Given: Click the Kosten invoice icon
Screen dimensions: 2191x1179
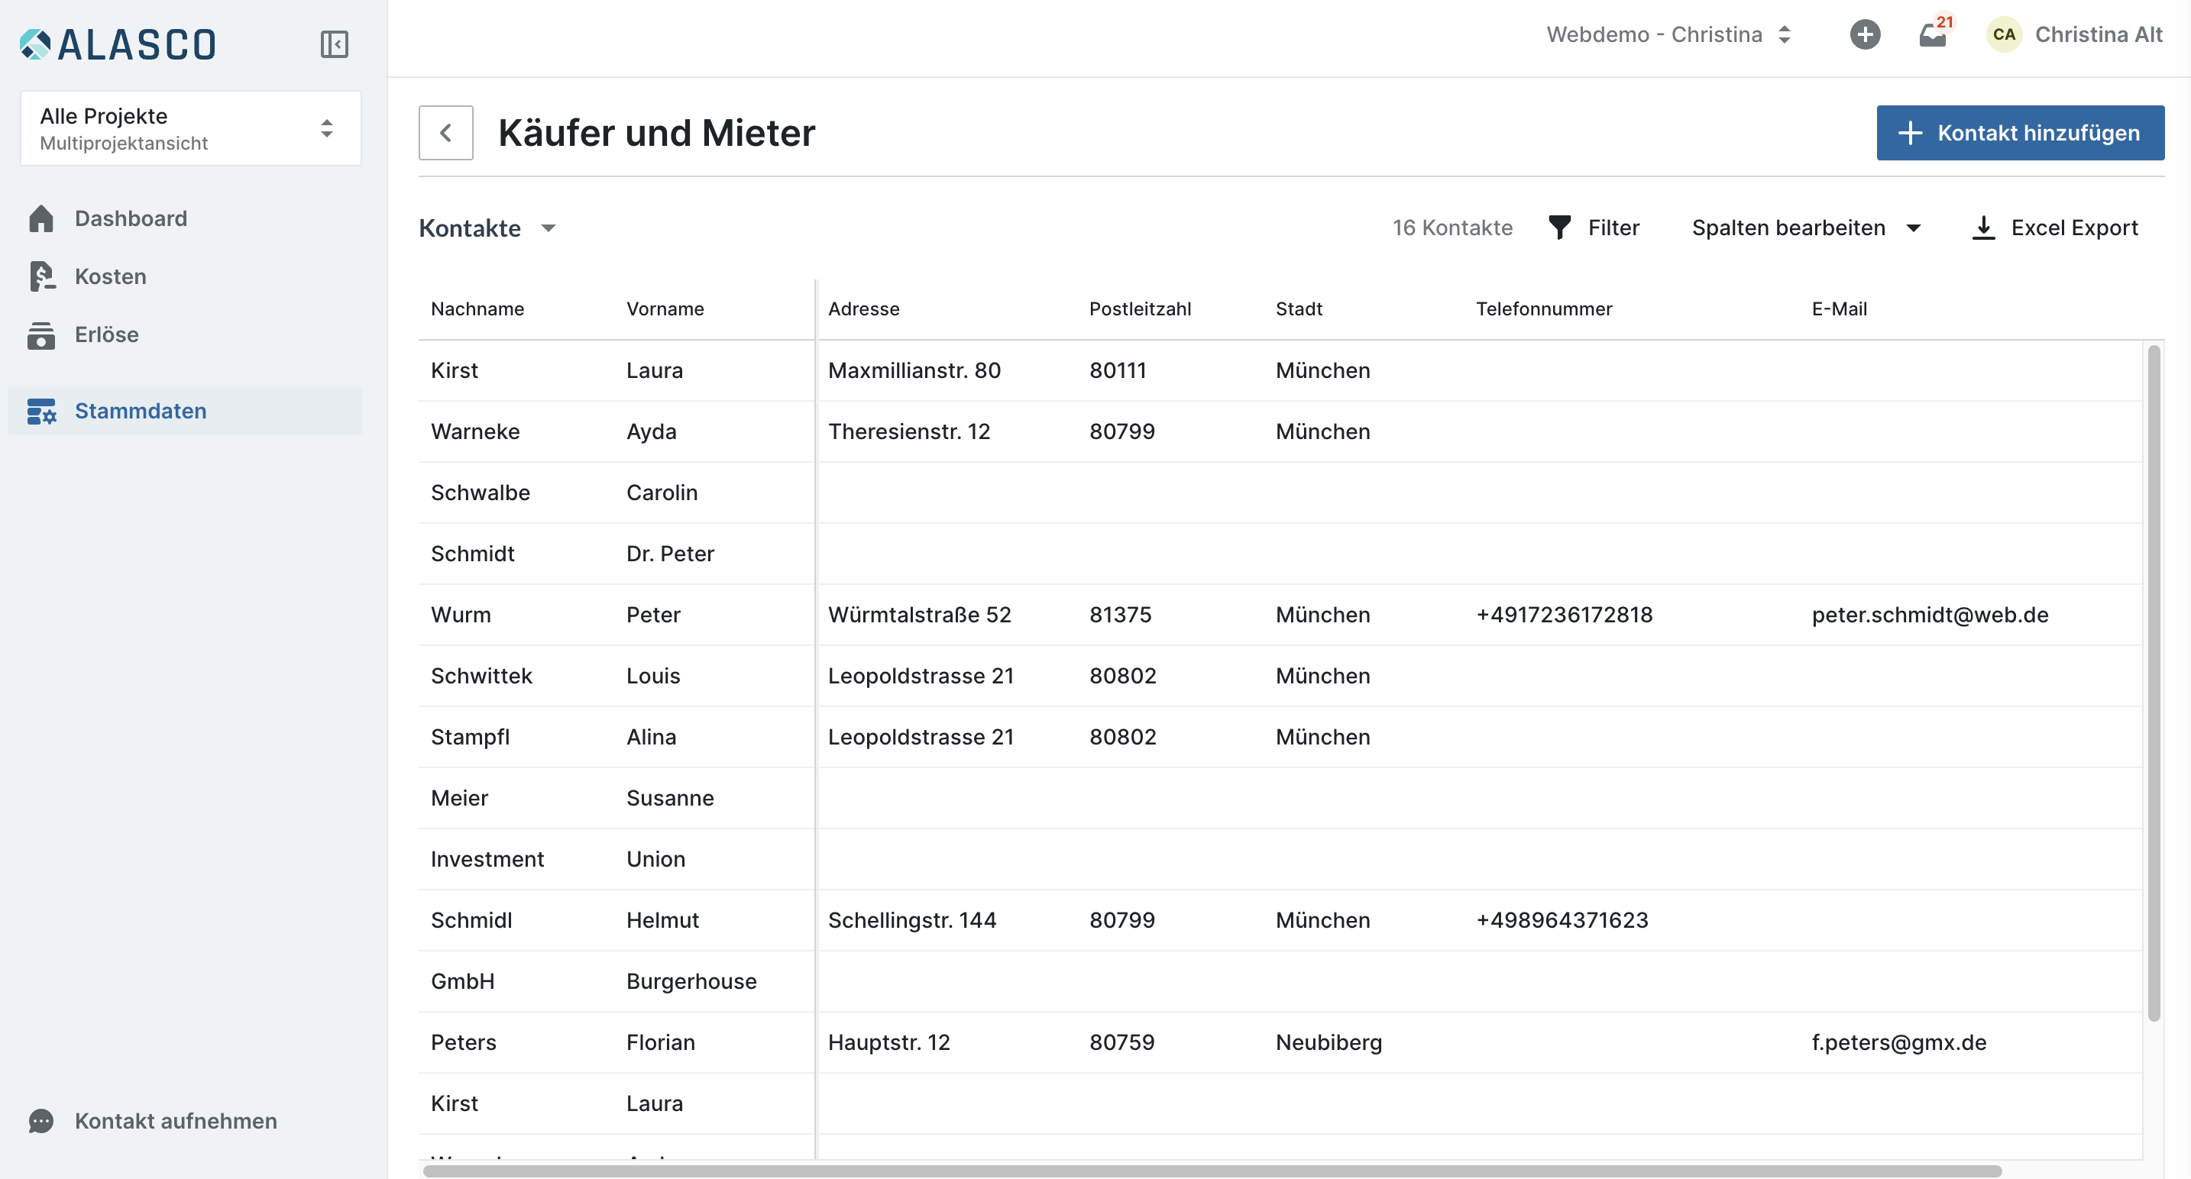Looking at the screenshot, I should coord(40,276).
